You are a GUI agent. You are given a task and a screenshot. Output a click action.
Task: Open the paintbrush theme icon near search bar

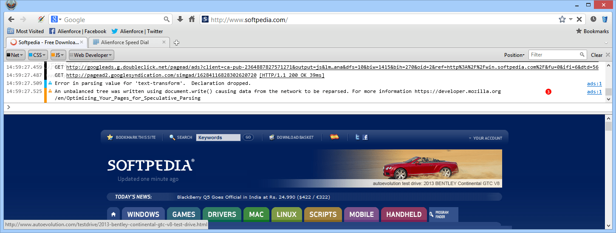[41, 20]
